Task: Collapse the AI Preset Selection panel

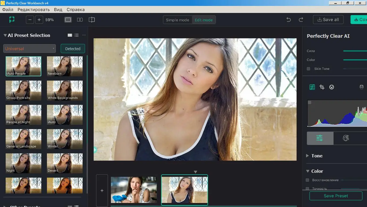Action: [4, 35]
